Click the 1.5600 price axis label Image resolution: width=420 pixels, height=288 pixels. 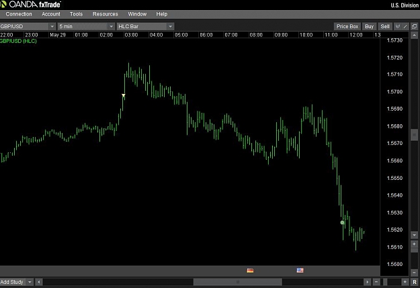pyautogui.click(x=394, y=264)
